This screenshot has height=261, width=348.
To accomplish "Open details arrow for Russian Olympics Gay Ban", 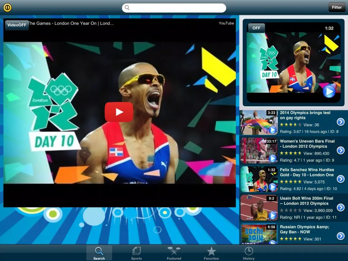I will click(x=340, y=236).
